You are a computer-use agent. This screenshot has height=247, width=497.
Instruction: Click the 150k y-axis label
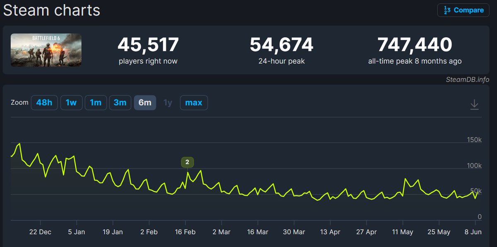(474, 140)
